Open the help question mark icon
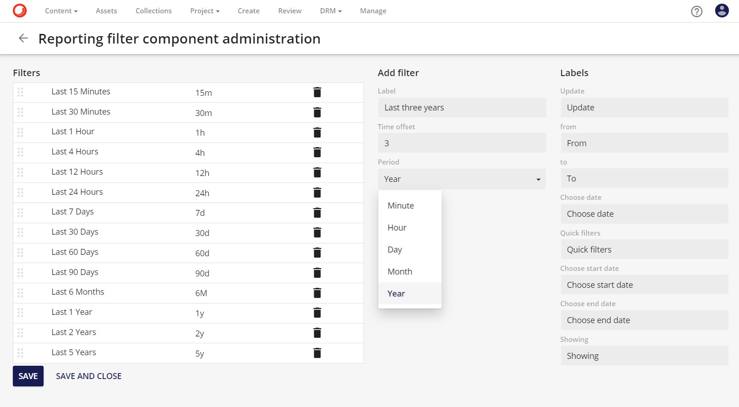 (697, 11)
